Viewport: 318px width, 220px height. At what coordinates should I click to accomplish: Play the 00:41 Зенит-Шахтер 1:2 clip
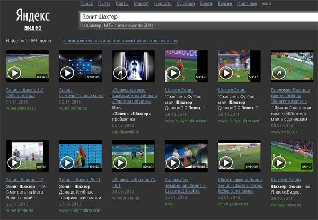(x=14, y=162)
